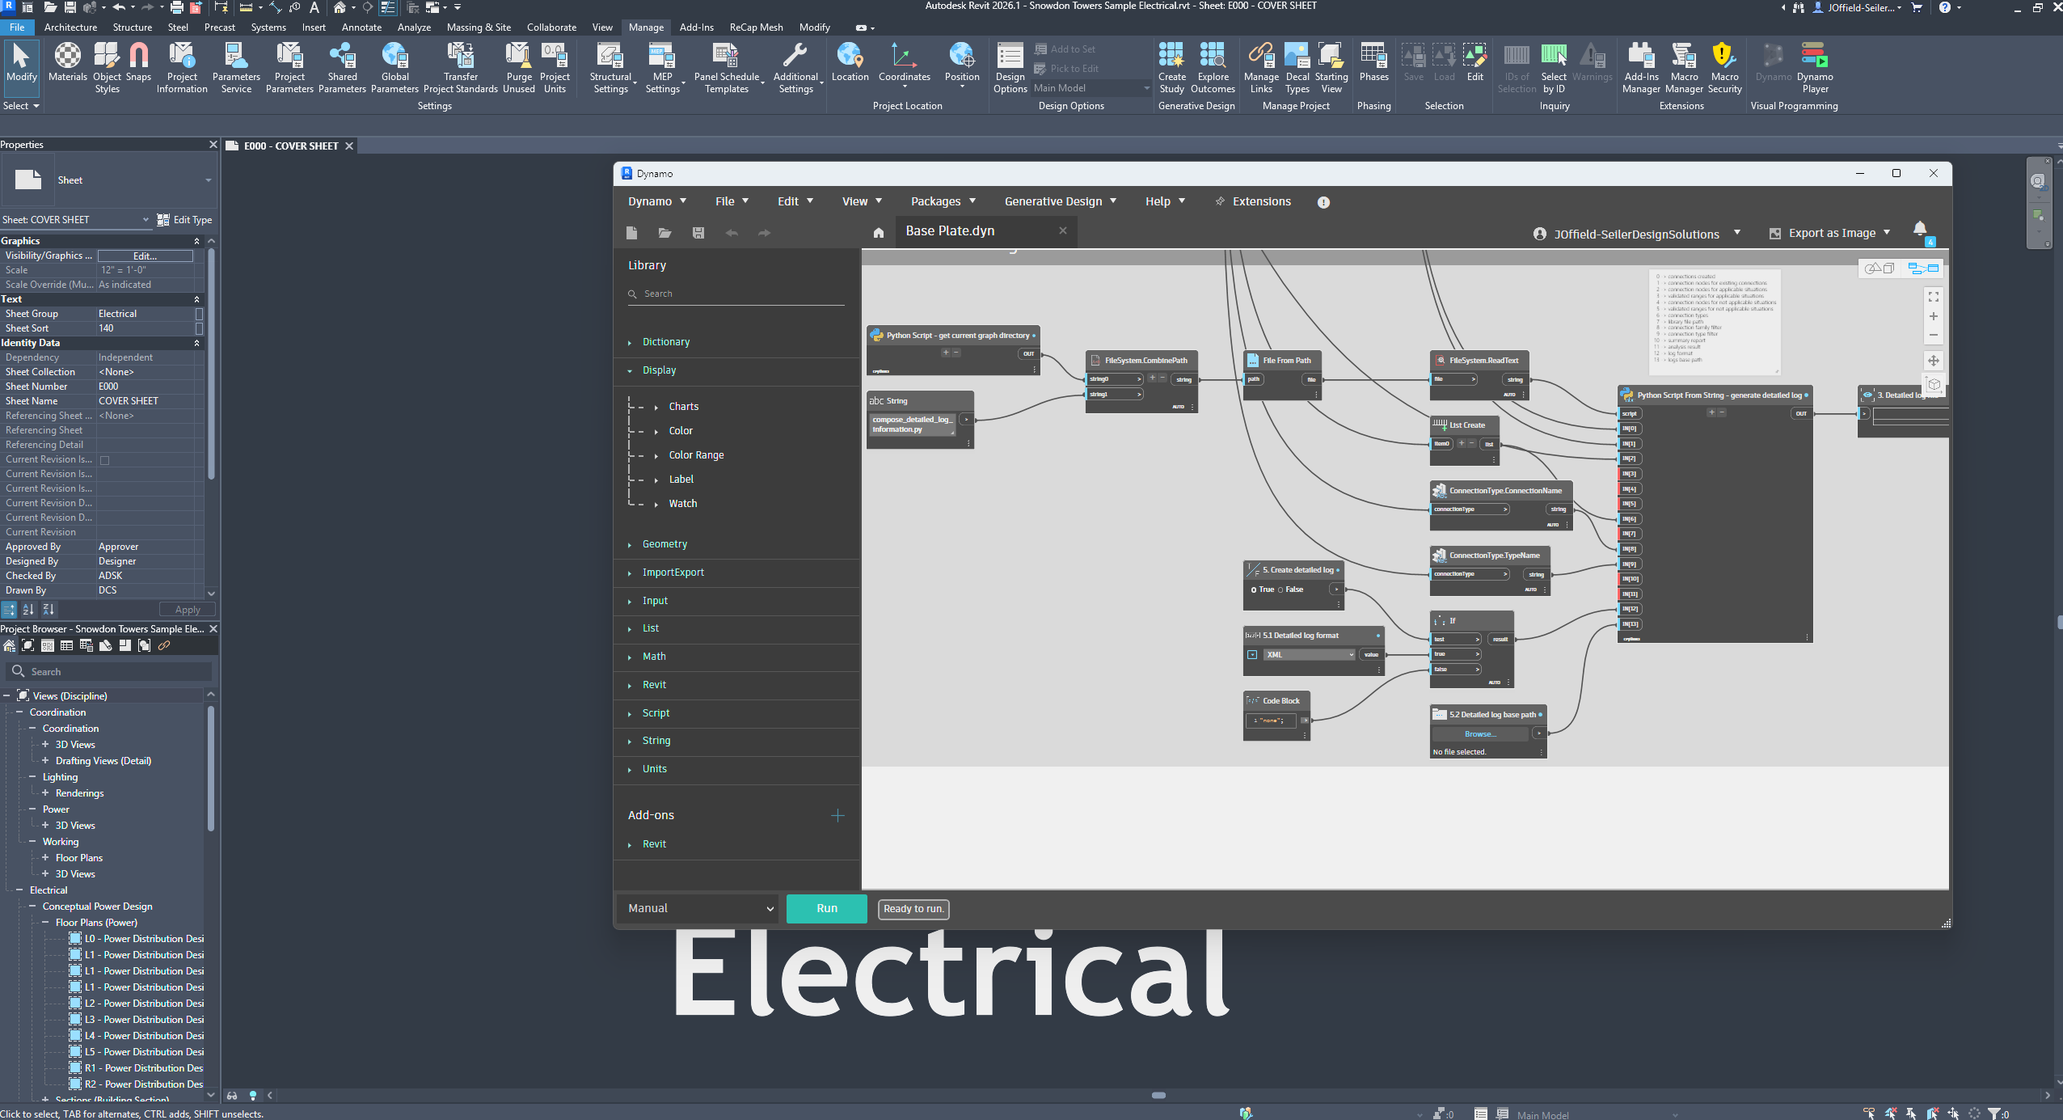Click horizontal scrollbar thumb below sheet view
The image size is (2063, 1120).
tap(1158, 1096)
